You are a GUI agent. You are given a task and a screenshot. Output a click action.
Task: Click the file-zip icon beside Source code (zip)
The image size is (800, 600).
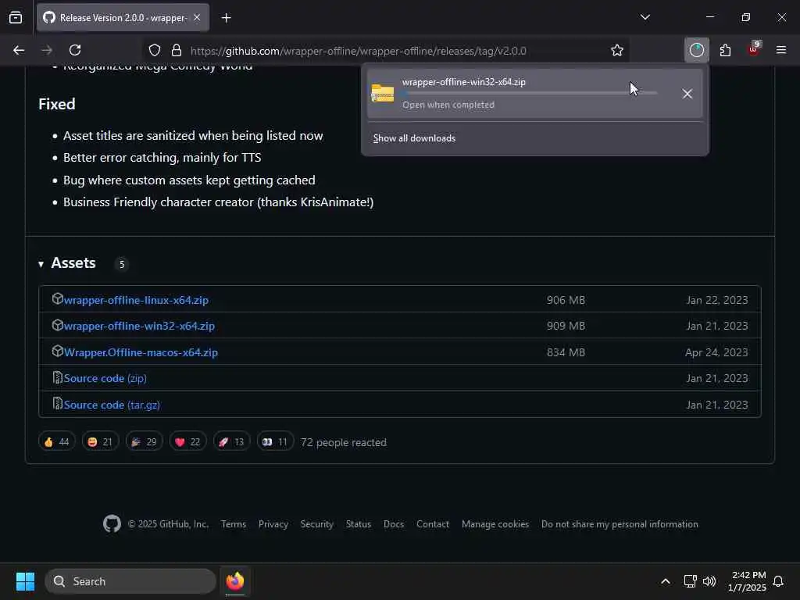coord(58,377)
